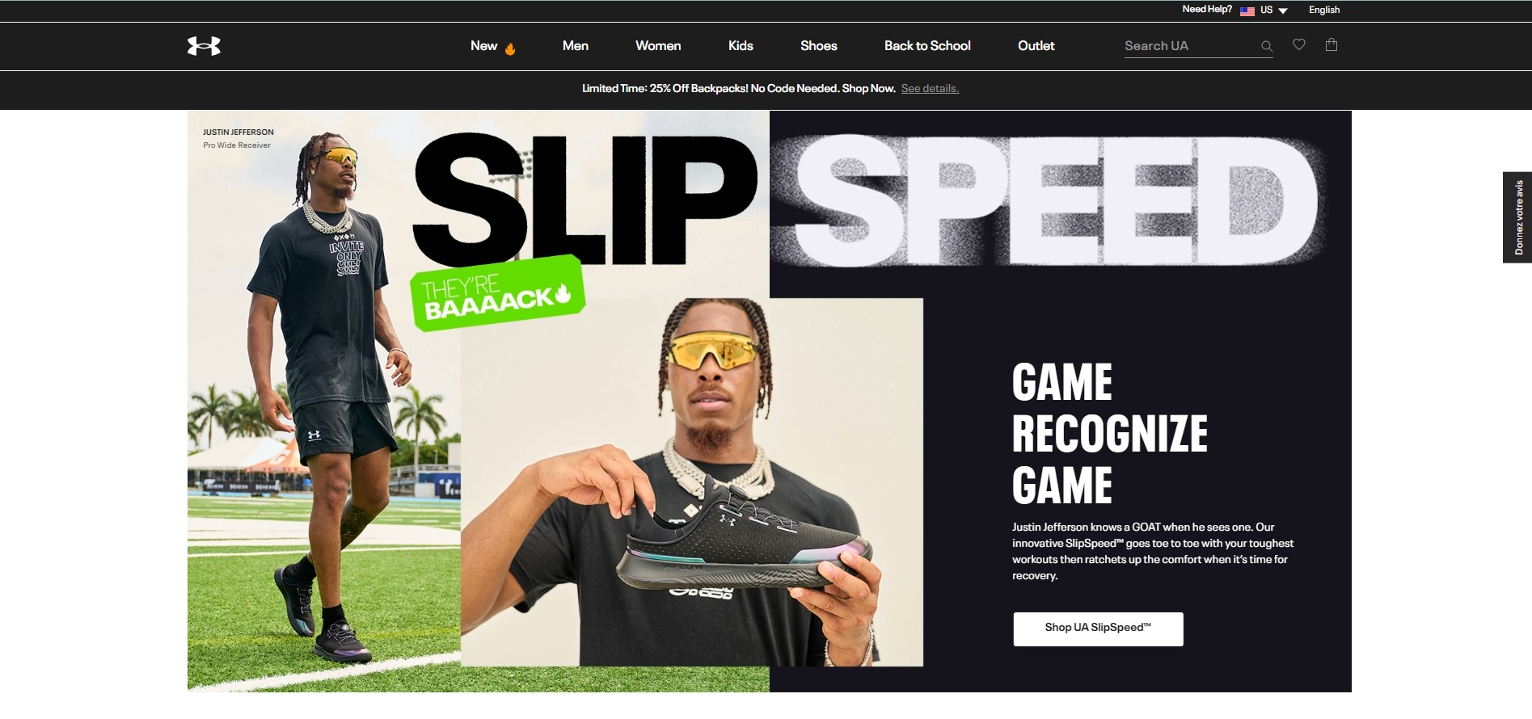
Task: Click the search magnifier icon
Action: tap(1267, 47)
